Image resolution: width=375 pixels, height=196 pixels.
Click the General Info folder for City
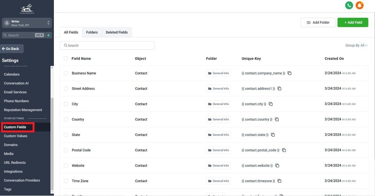tap(218, 104)
